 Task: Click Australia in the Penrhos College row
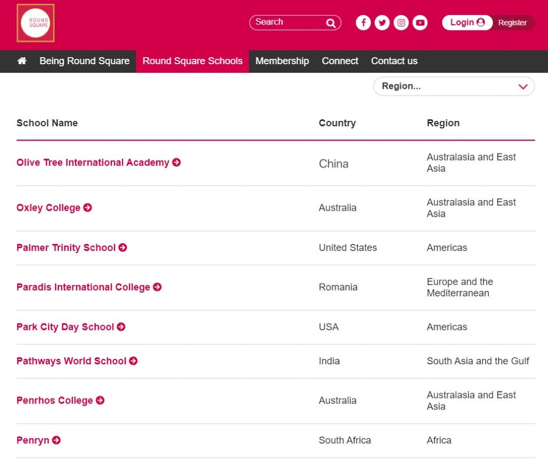pos(337,401)
